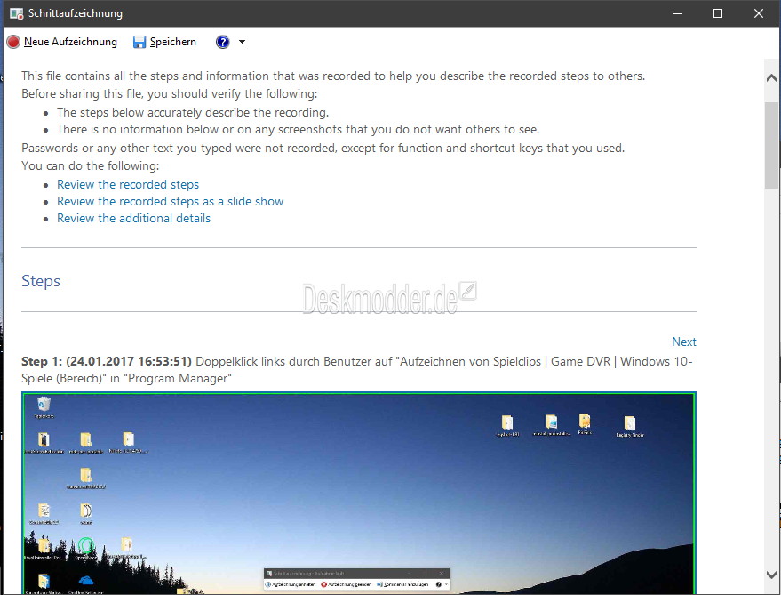Click the floppy disk Speichern icon

pos(139,42)
